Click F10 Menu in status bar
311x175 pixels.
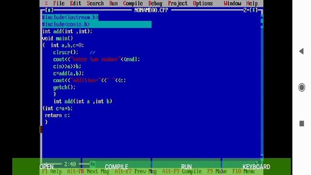[x=243, y=172]
